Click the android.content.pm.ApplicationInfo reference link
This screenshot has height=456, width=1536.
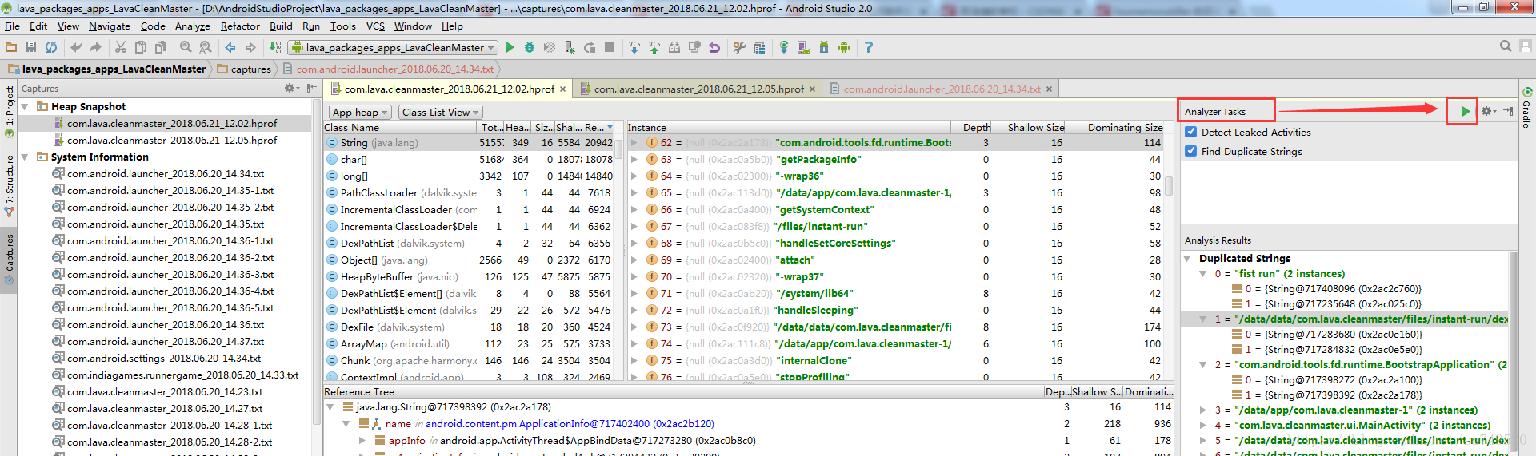click(x=570, y=423)
